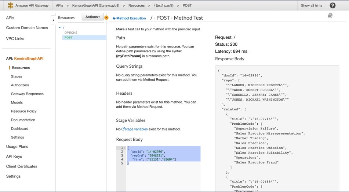The image size is (349, 192).
Task: Fold the request body JSON at line 1
Action: [x=125, y=148]
